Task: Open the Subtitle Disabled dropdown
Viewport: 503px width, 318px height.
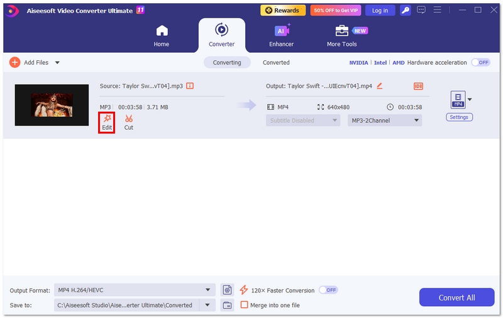Action: (303, 120)
